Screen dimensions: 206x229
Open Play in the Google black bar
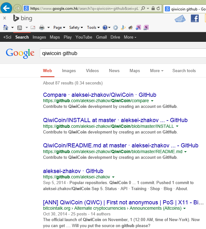coord(67,37)
